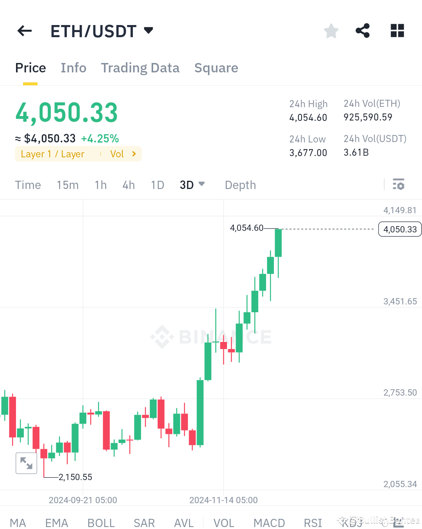Open the ETH/USDT pair selector dropdown
Viewport: 422px width, 529px height.
click(x=148, y=31)
